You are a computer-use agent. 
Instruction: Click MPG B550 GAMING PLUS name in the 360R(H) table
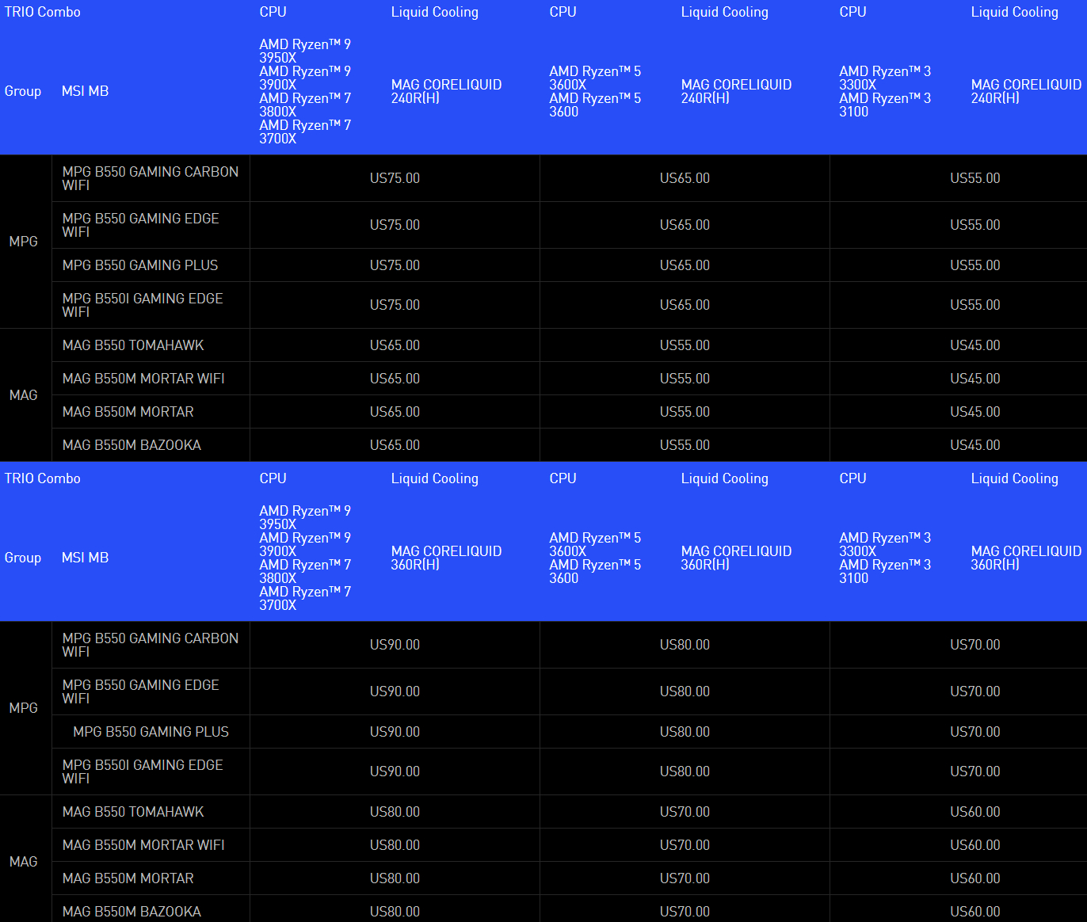pos(151,732)
